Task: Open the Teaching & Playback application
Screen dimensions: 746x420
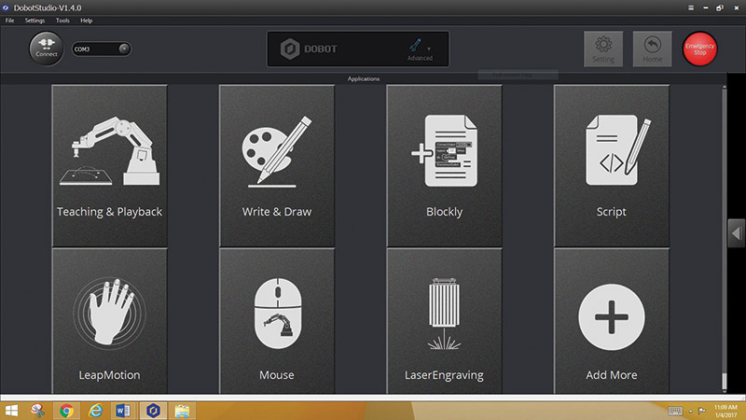Action: coord(109,166)
